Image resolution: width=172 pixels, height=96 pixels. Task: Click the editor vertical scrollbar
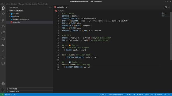point(171,36)
